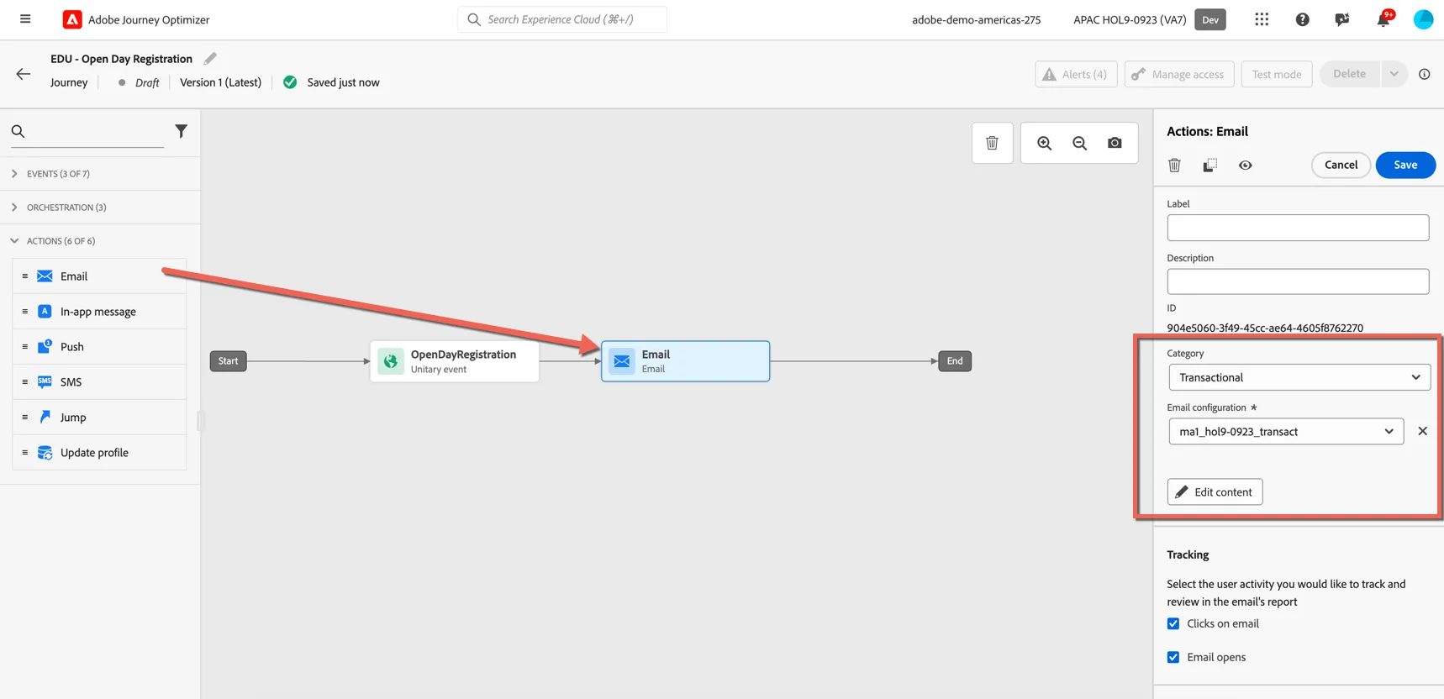Image resolution: width=1444 pixels, height=699 pixels.
Task: Open the feedback chat icon
Action: [x=1342, y=19]
